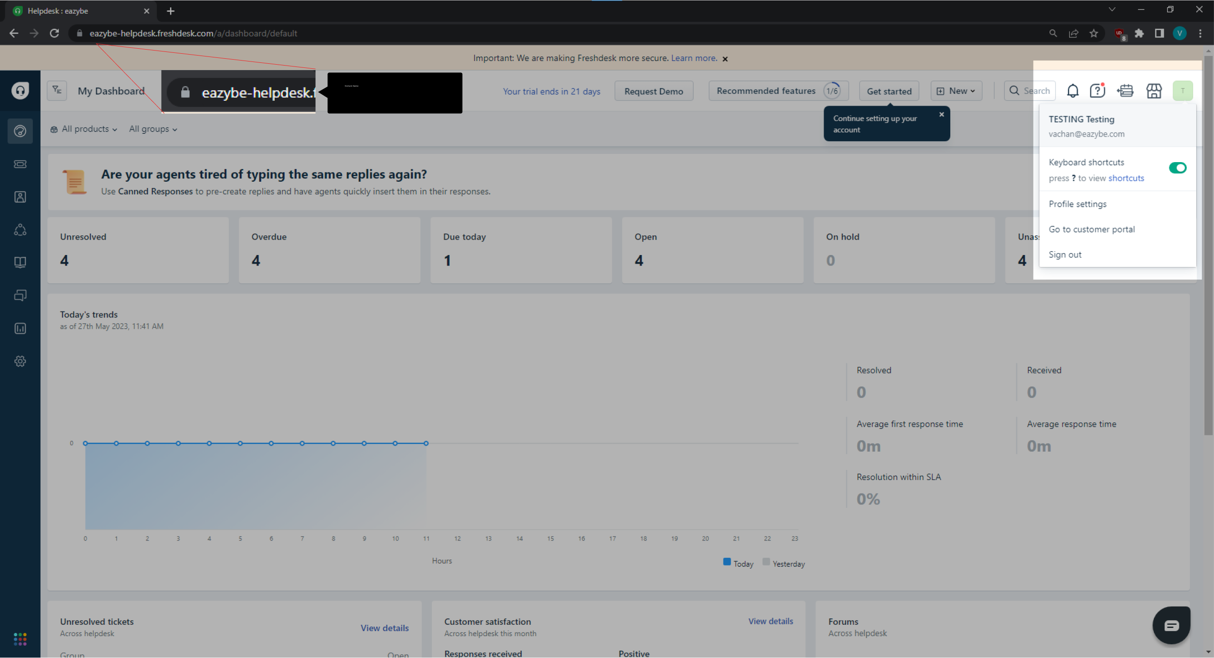Viewport: 1214px width, 658px height.
Task: Select Profile settings from user menu
Action: tap(1077, 204)
